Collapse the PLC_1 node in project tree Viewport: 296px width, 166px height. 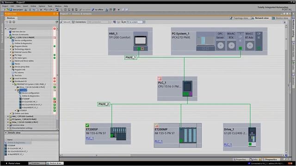click(x=8, y=37)
